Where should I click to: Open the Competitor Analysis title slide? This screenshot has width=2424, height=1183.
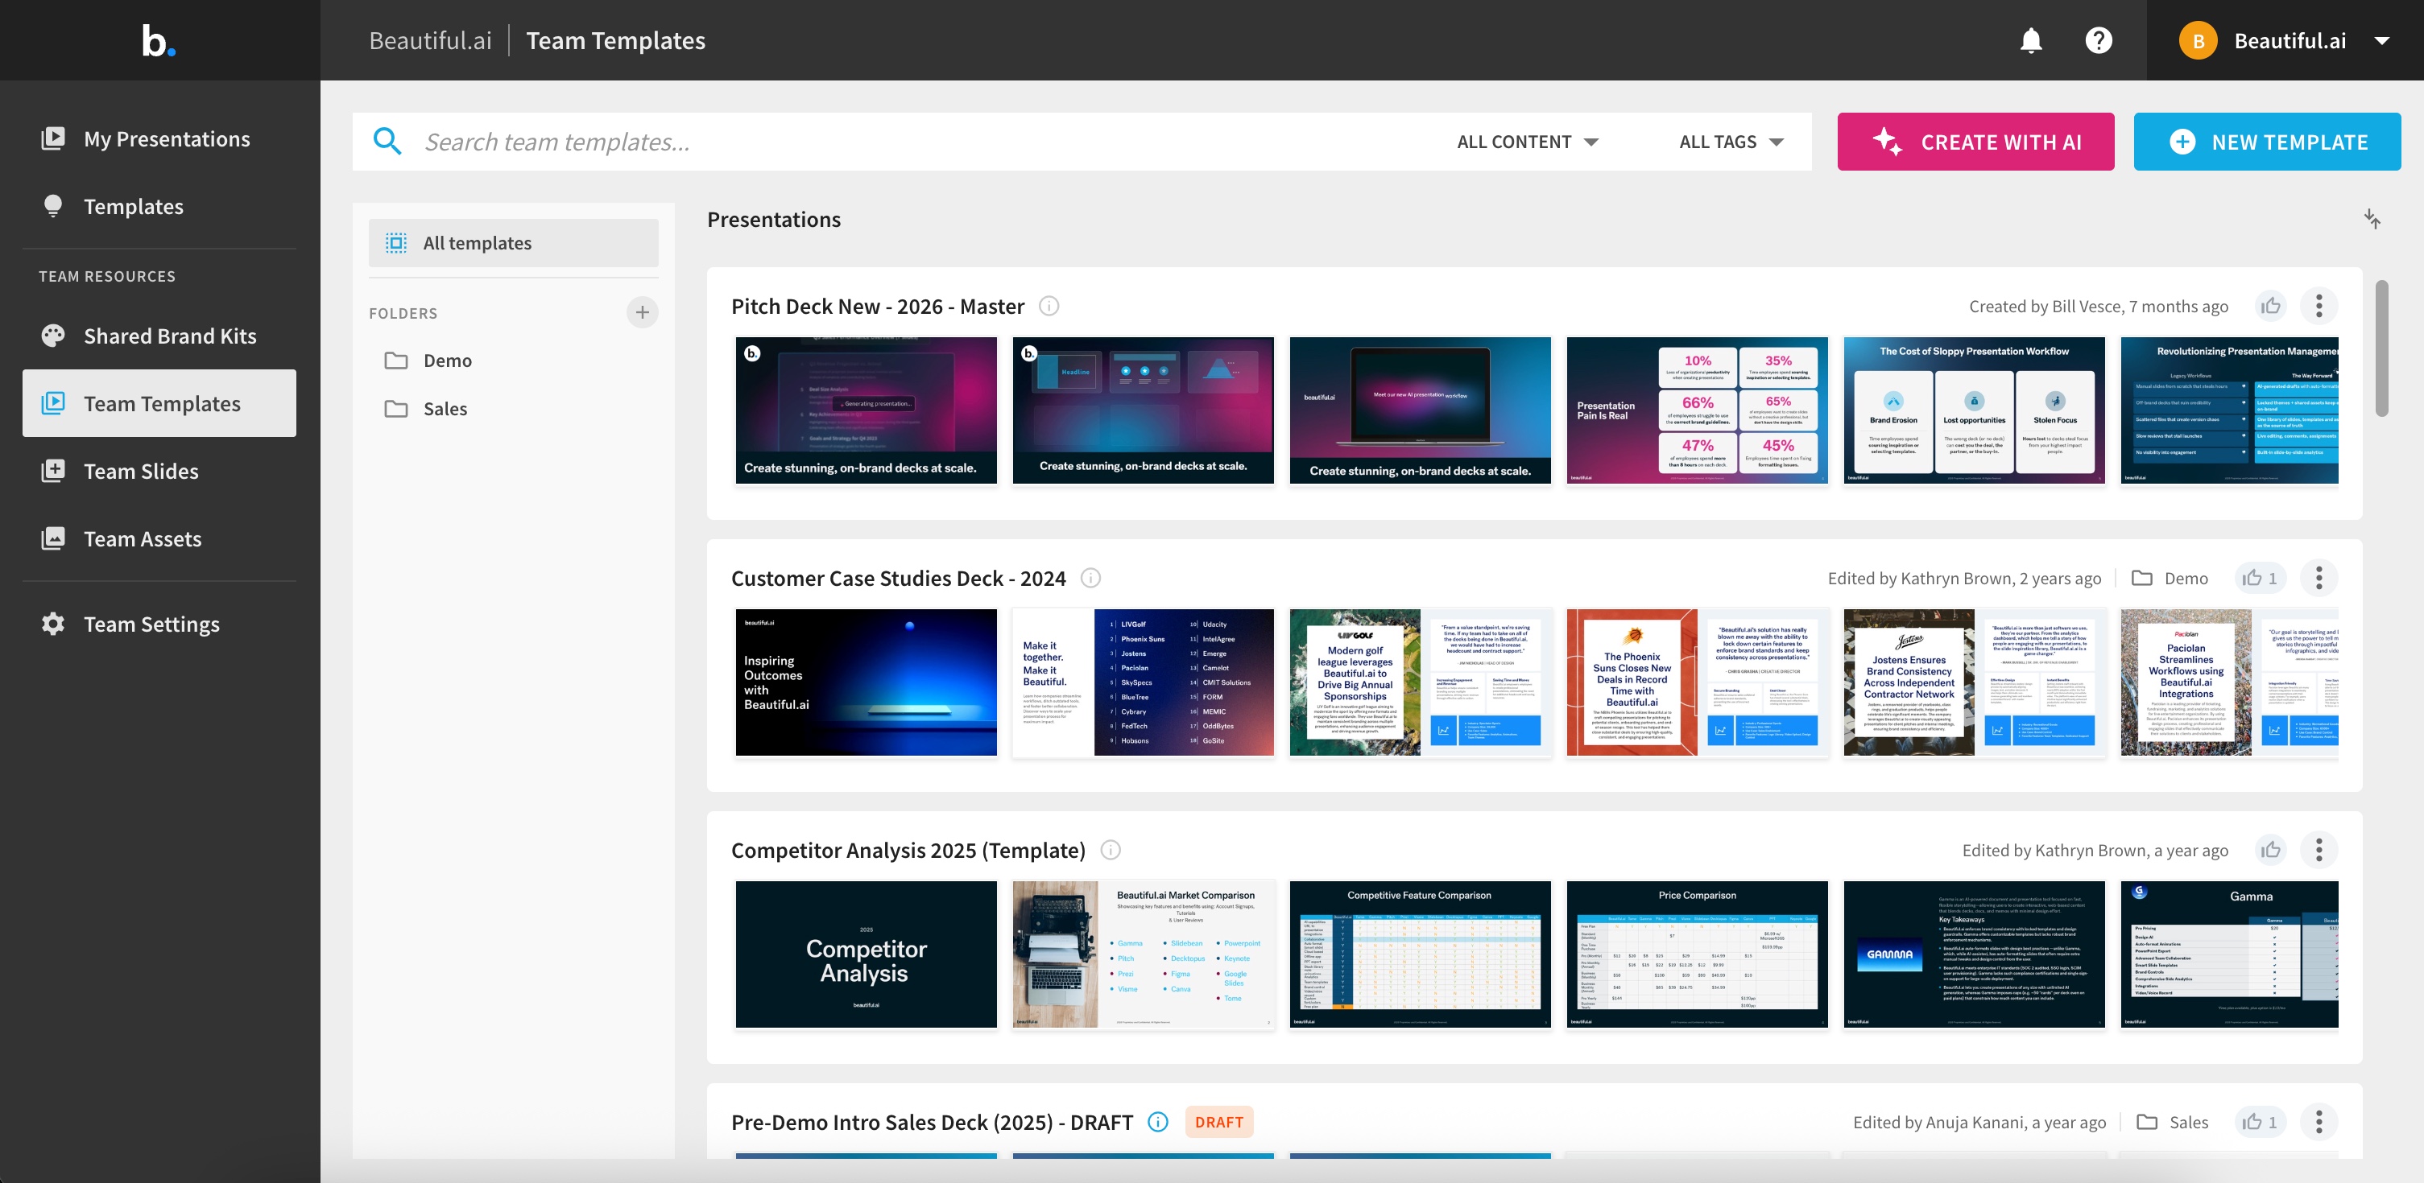(866, 954)
